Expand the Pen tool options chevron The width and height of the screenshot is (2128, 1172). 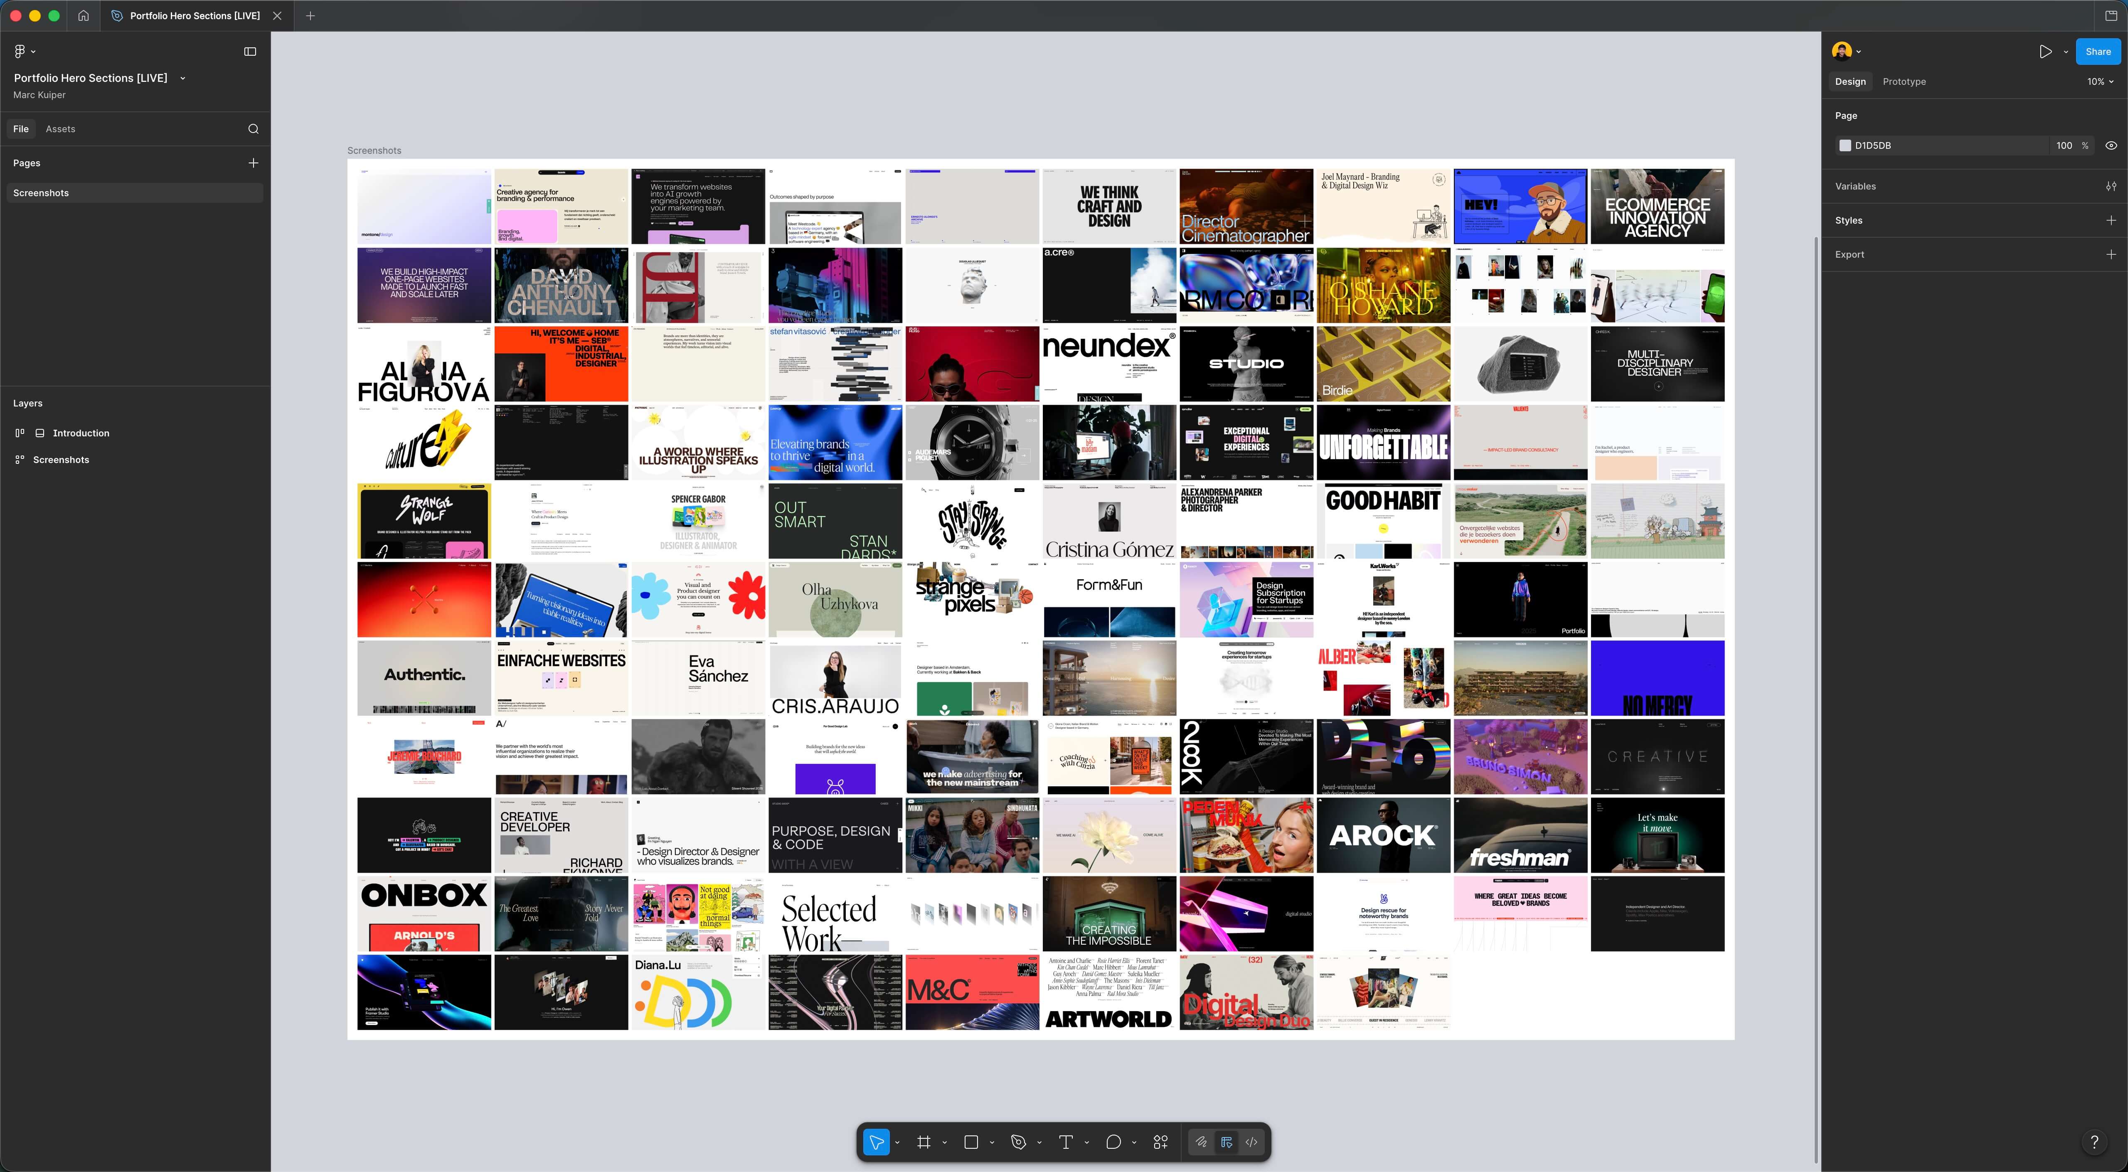tap(1039, 1143)
